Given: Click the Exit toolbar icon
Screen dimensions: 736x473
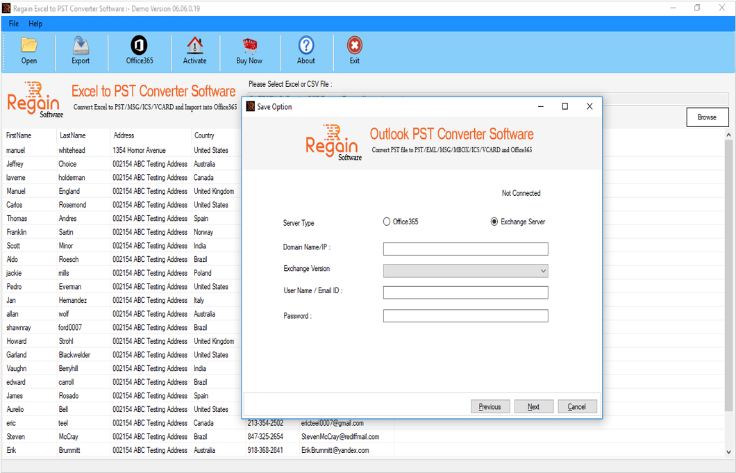Looking at the screenshot, I should click(354, 50).
